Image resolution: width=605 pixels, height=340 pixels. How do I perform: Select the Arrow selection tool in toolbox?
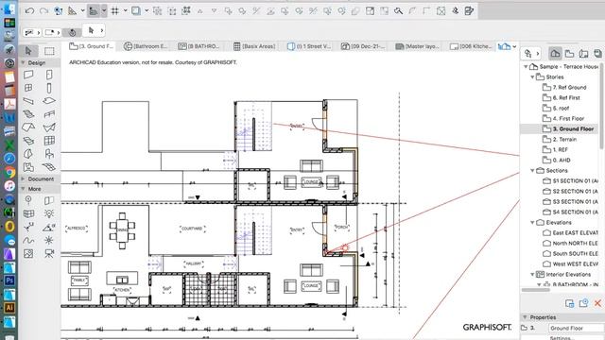pyautogui.click(x=28, y=51)
